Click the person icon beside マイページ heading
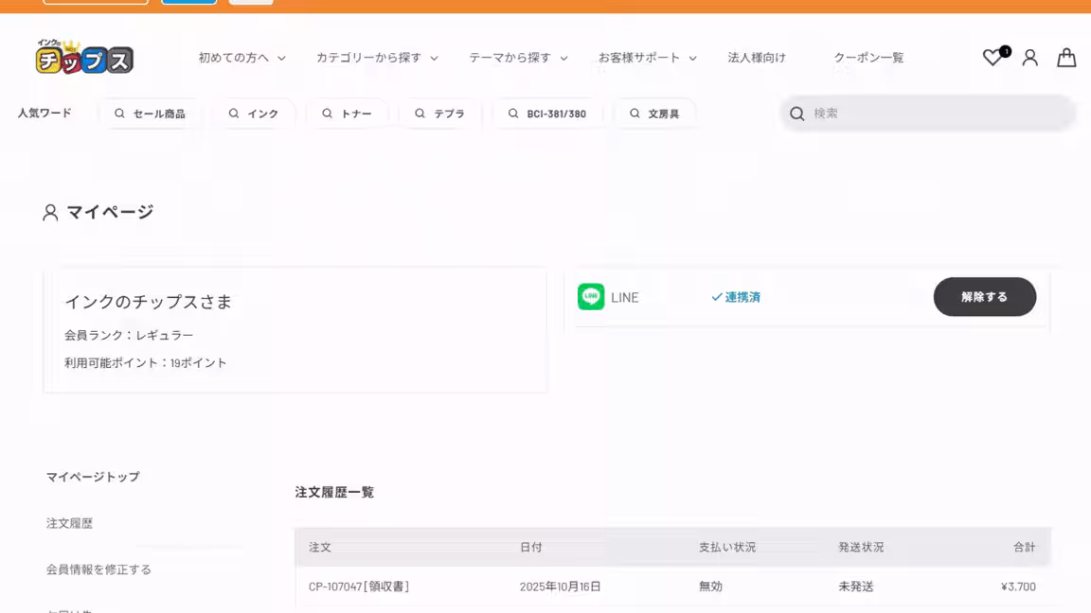The width and height of the screenshot is (1091, 613). 50,212
